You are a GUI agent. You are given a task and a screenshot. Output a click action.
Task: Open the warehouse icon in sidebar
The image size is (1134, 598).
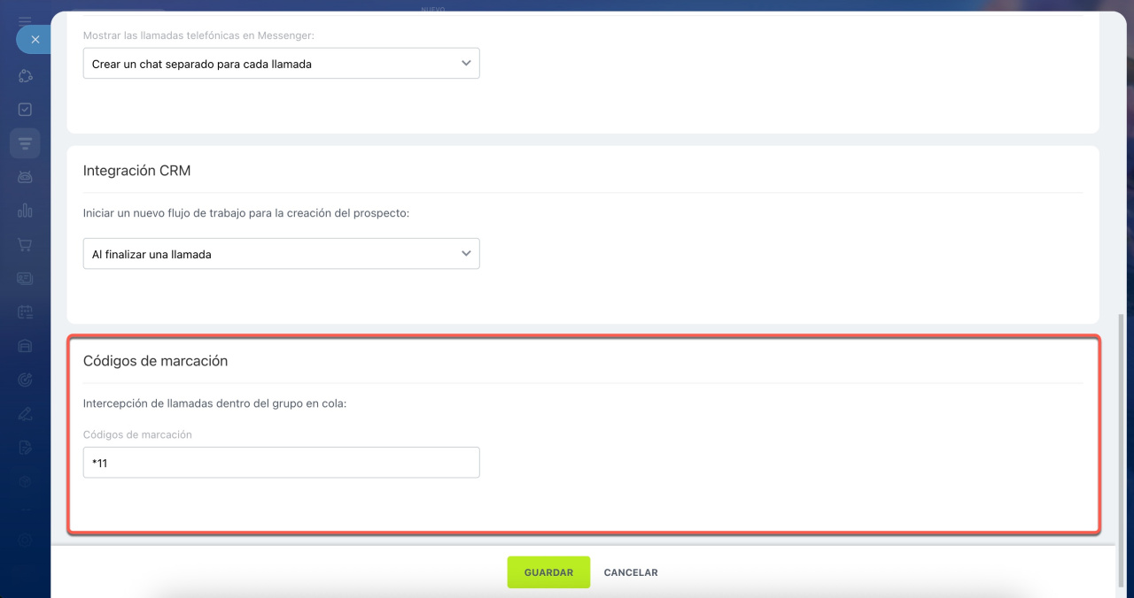[x=25, y=346]
